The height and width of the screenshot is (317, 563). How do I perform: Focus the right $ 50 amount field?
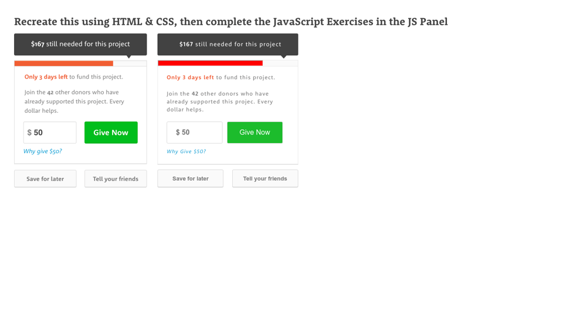[195, 133]
